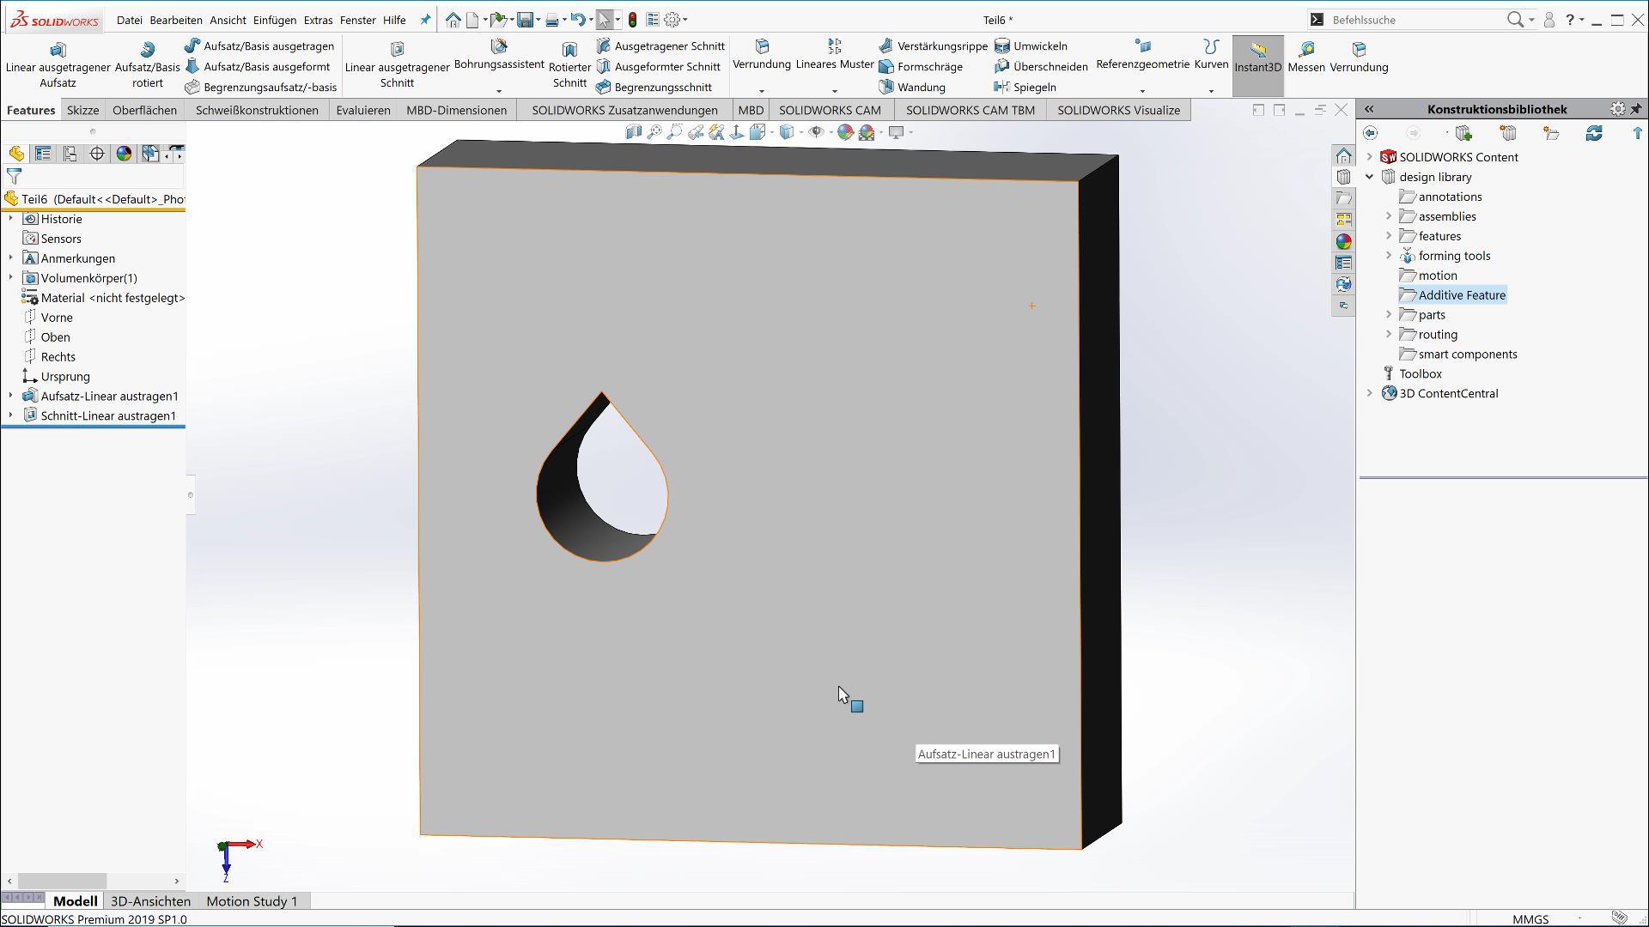This screenshot has height=927, width=1649.
Task: Switch to the Evaluieren tab
Action: click(x=362, y=110)
